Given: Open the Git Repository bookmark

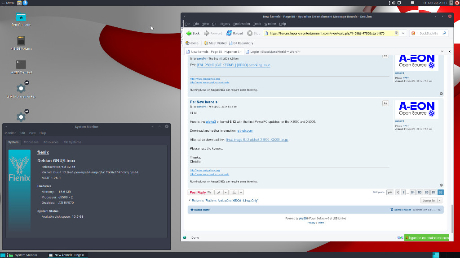Looking at the screenshot, I should coord(241,43).
